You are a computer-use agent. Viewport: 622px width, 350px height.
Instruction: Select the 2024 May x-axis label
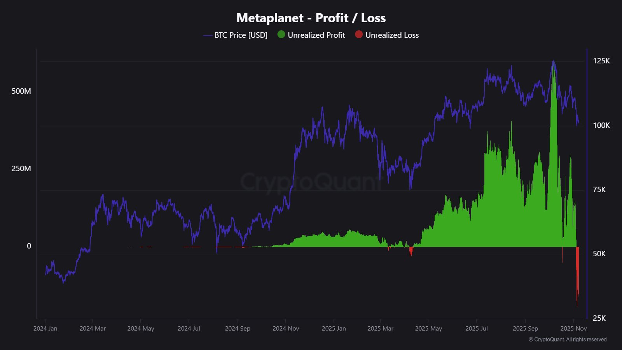(x=141, y=329)
